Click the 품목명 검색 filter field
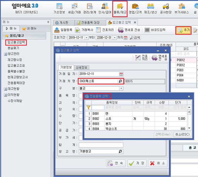Viewport: 198px width, 177px height. (x=118, y=108)
